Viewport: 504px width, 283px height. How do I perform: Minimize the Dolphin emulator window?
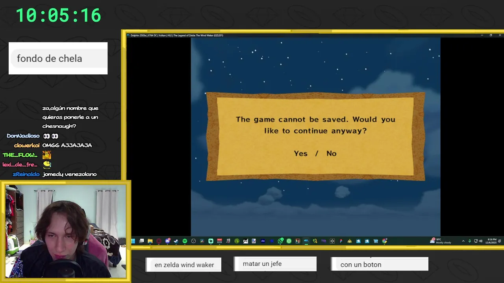pos(482,35)
